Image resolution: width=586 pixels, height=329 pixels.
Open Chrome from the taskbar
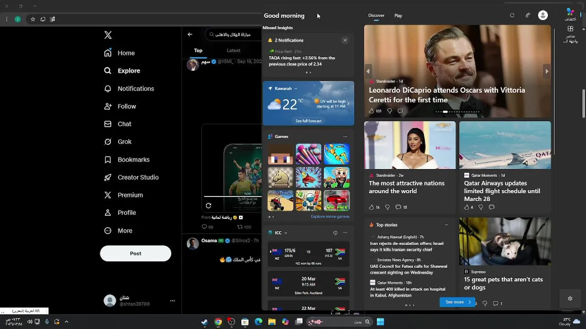click(x=218, y=322)
